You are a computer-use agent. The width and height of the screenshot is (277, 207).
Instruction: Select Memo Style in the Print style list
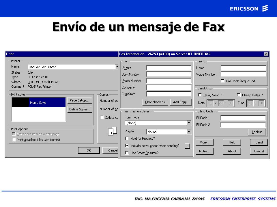tap(39, 102)
